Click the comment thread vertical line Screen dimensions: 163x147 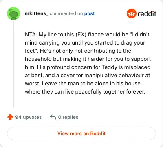[x=13, y=64]
